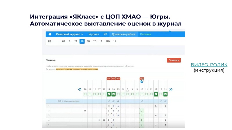Viewport: 232px width, 130px height.
Task: Click 'выделить отметки, просмотренные родителями' link
Action: tap(77, 69)
